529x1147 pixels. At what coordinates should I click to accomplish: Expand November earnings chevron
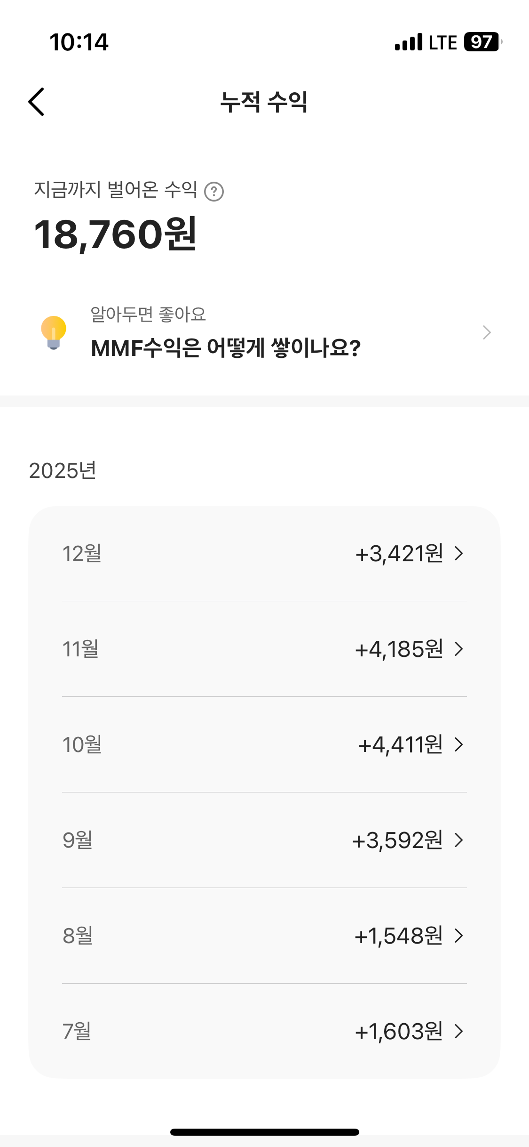[x=459, y=649]
